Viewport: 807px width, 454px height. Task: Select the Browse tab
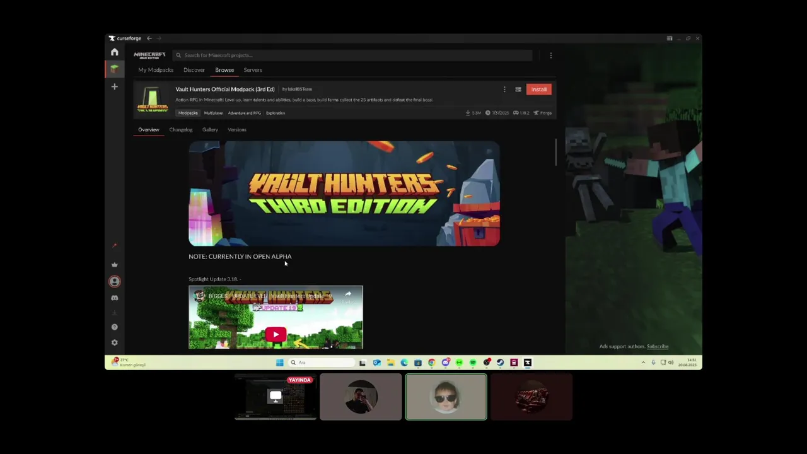tap(224, 70)
